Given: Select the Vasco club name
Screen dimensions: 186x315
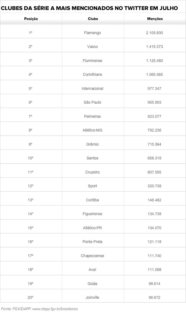Looking at the screenshot, I should coord(92,47).
